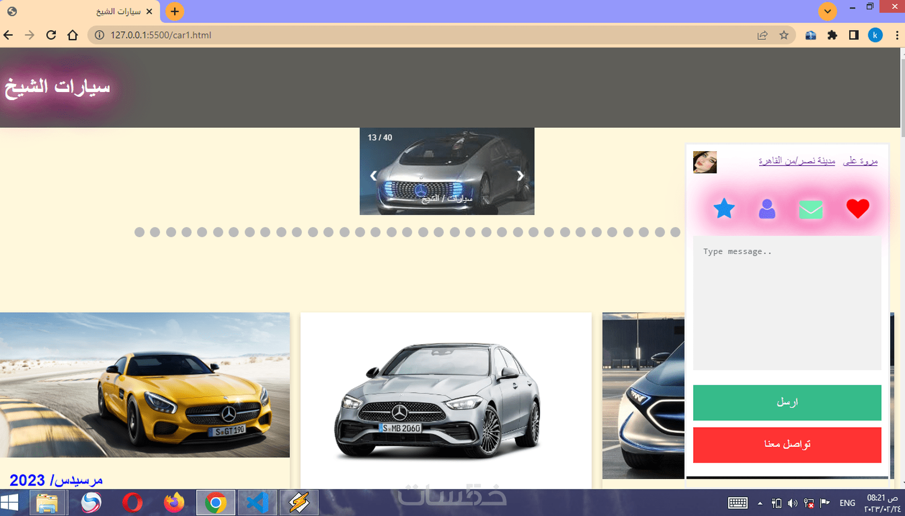Click the blue extension icon beside the puzzle

(811, 35)
